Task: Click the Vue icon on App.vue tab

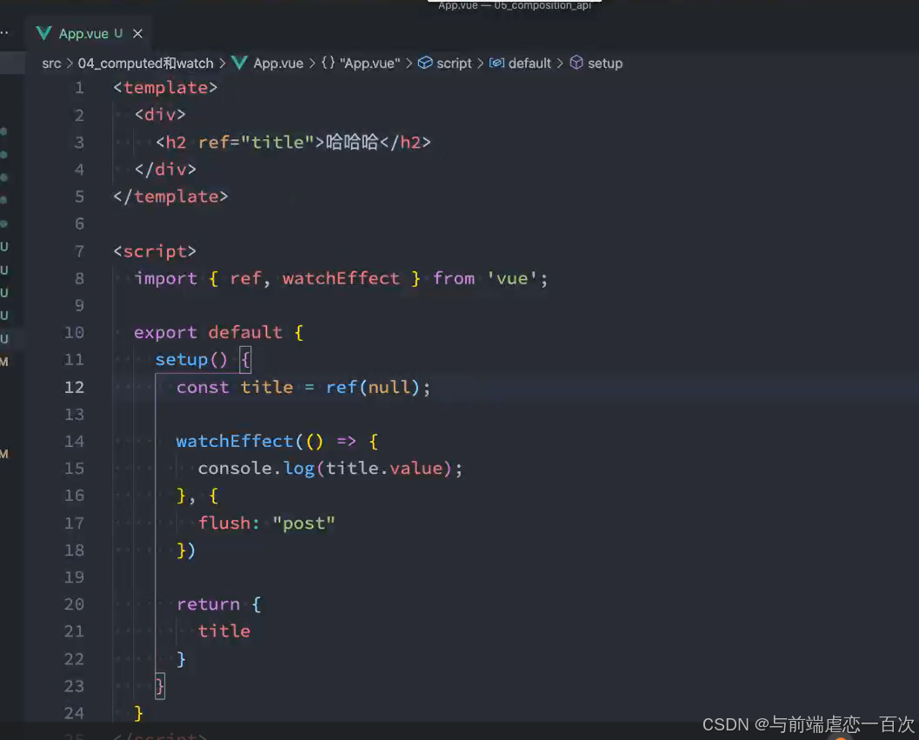Action: pyautogui.click(x=44, y=33)
